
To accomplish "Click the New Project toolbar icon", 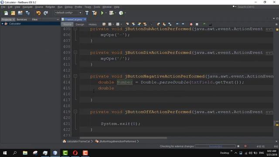I will point(13,13).
